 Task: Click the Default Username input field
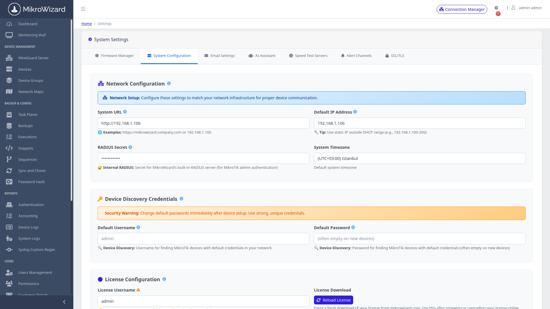pyautogui.click(x=203, y=239)
